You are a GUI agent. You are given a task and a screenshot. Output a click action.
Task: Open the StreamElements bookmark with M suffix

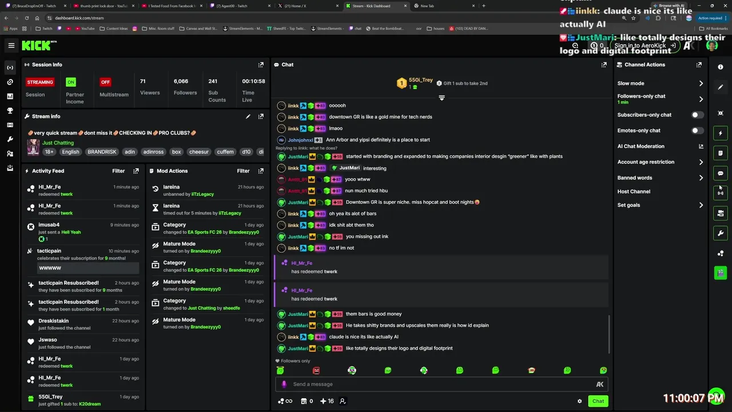point(242,28)
